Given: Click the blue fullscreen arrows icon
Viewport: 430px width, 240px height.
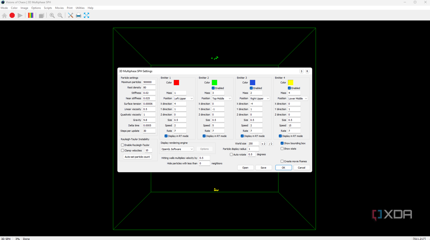Looking at the screenshot, I should pos(87,15).
